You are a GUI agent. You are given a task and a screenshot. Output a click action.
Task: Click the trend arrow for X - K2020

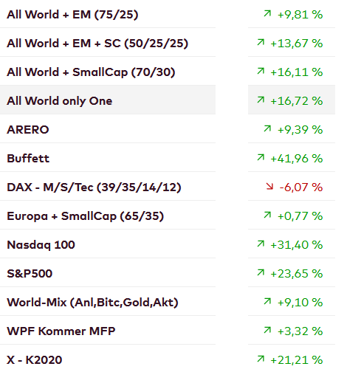tap(261, 359)
